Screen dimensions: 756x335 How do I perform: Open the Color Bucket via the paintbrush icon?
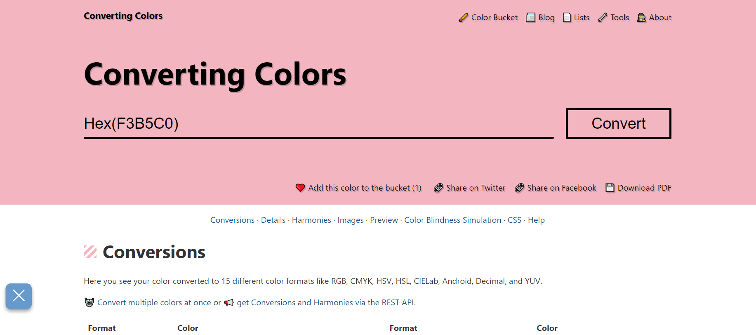464,17
